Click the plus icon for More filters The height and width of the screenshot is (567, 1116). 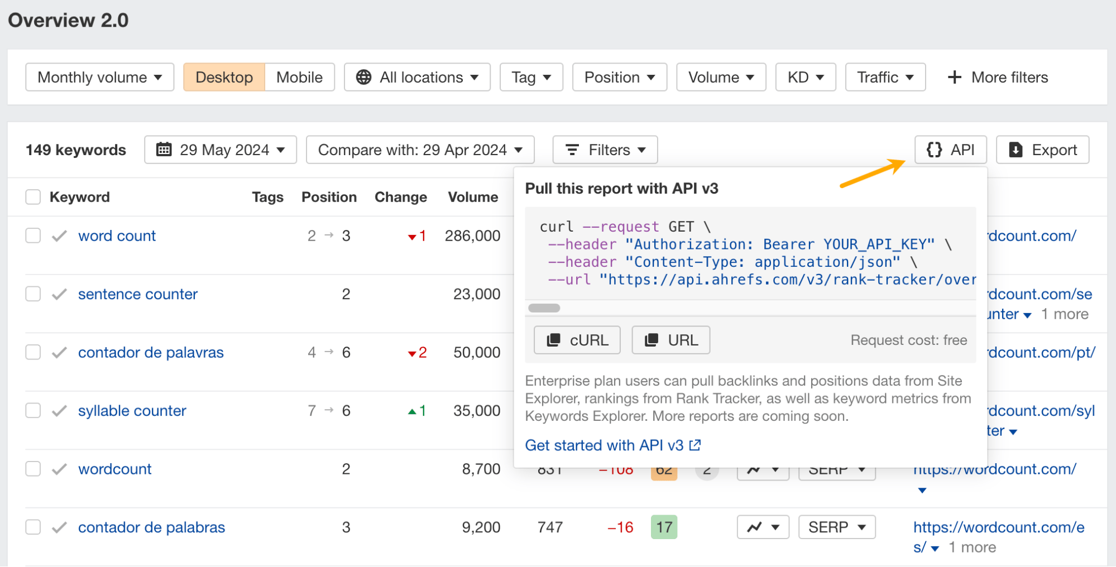pos(955,77)
